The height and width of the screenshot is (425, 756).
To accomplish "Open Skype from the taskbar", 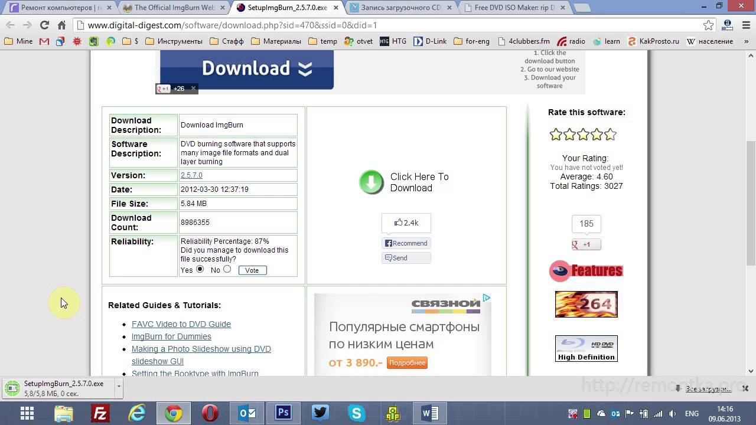I will tap(357, 413).
